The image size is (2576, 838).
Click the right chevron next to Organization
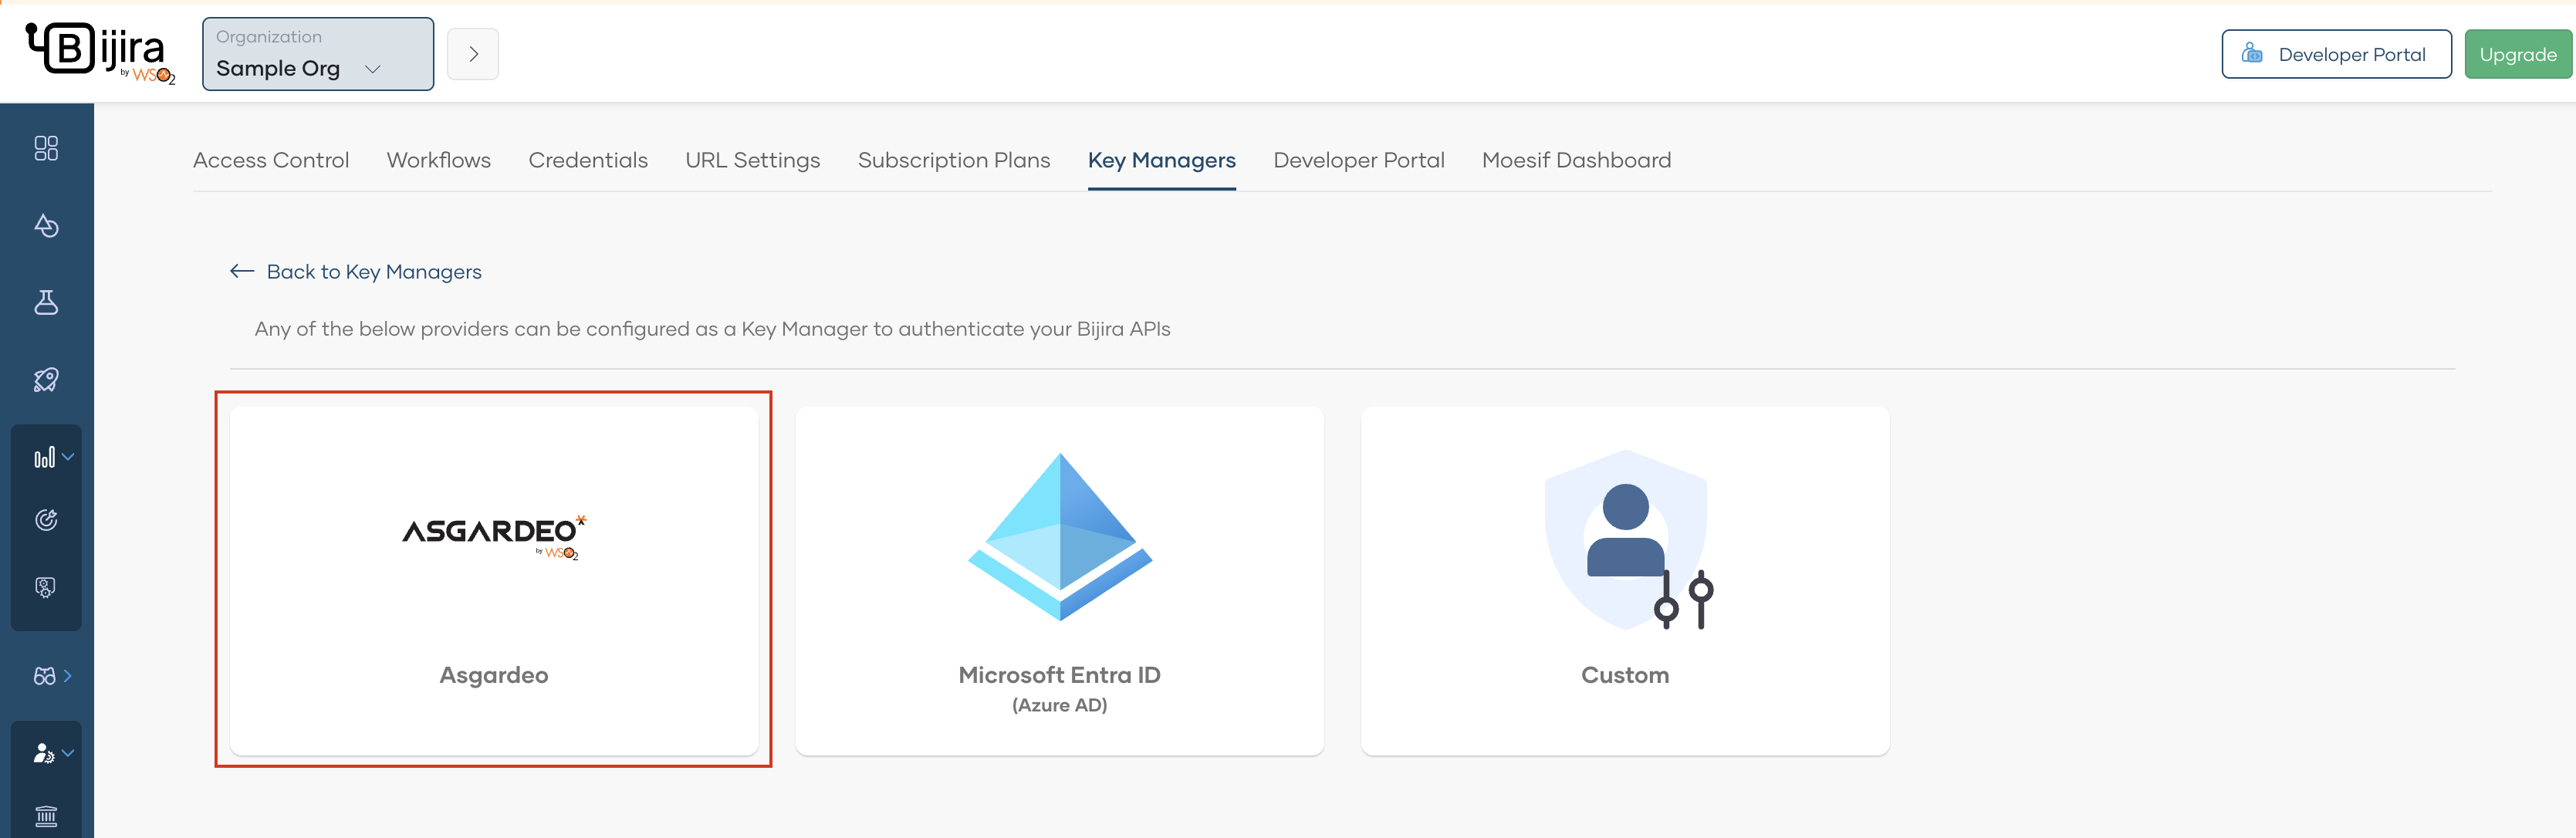click(473, 54)
